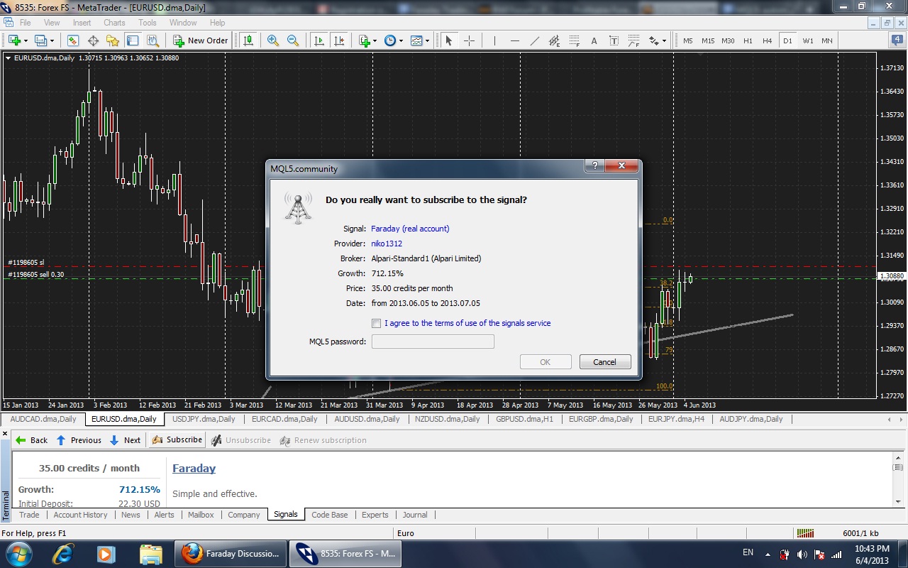Image resolution: width=908 pixels, height=568 pixels.
Task: Open provider niko1312 link
Action: coord(387,244)
